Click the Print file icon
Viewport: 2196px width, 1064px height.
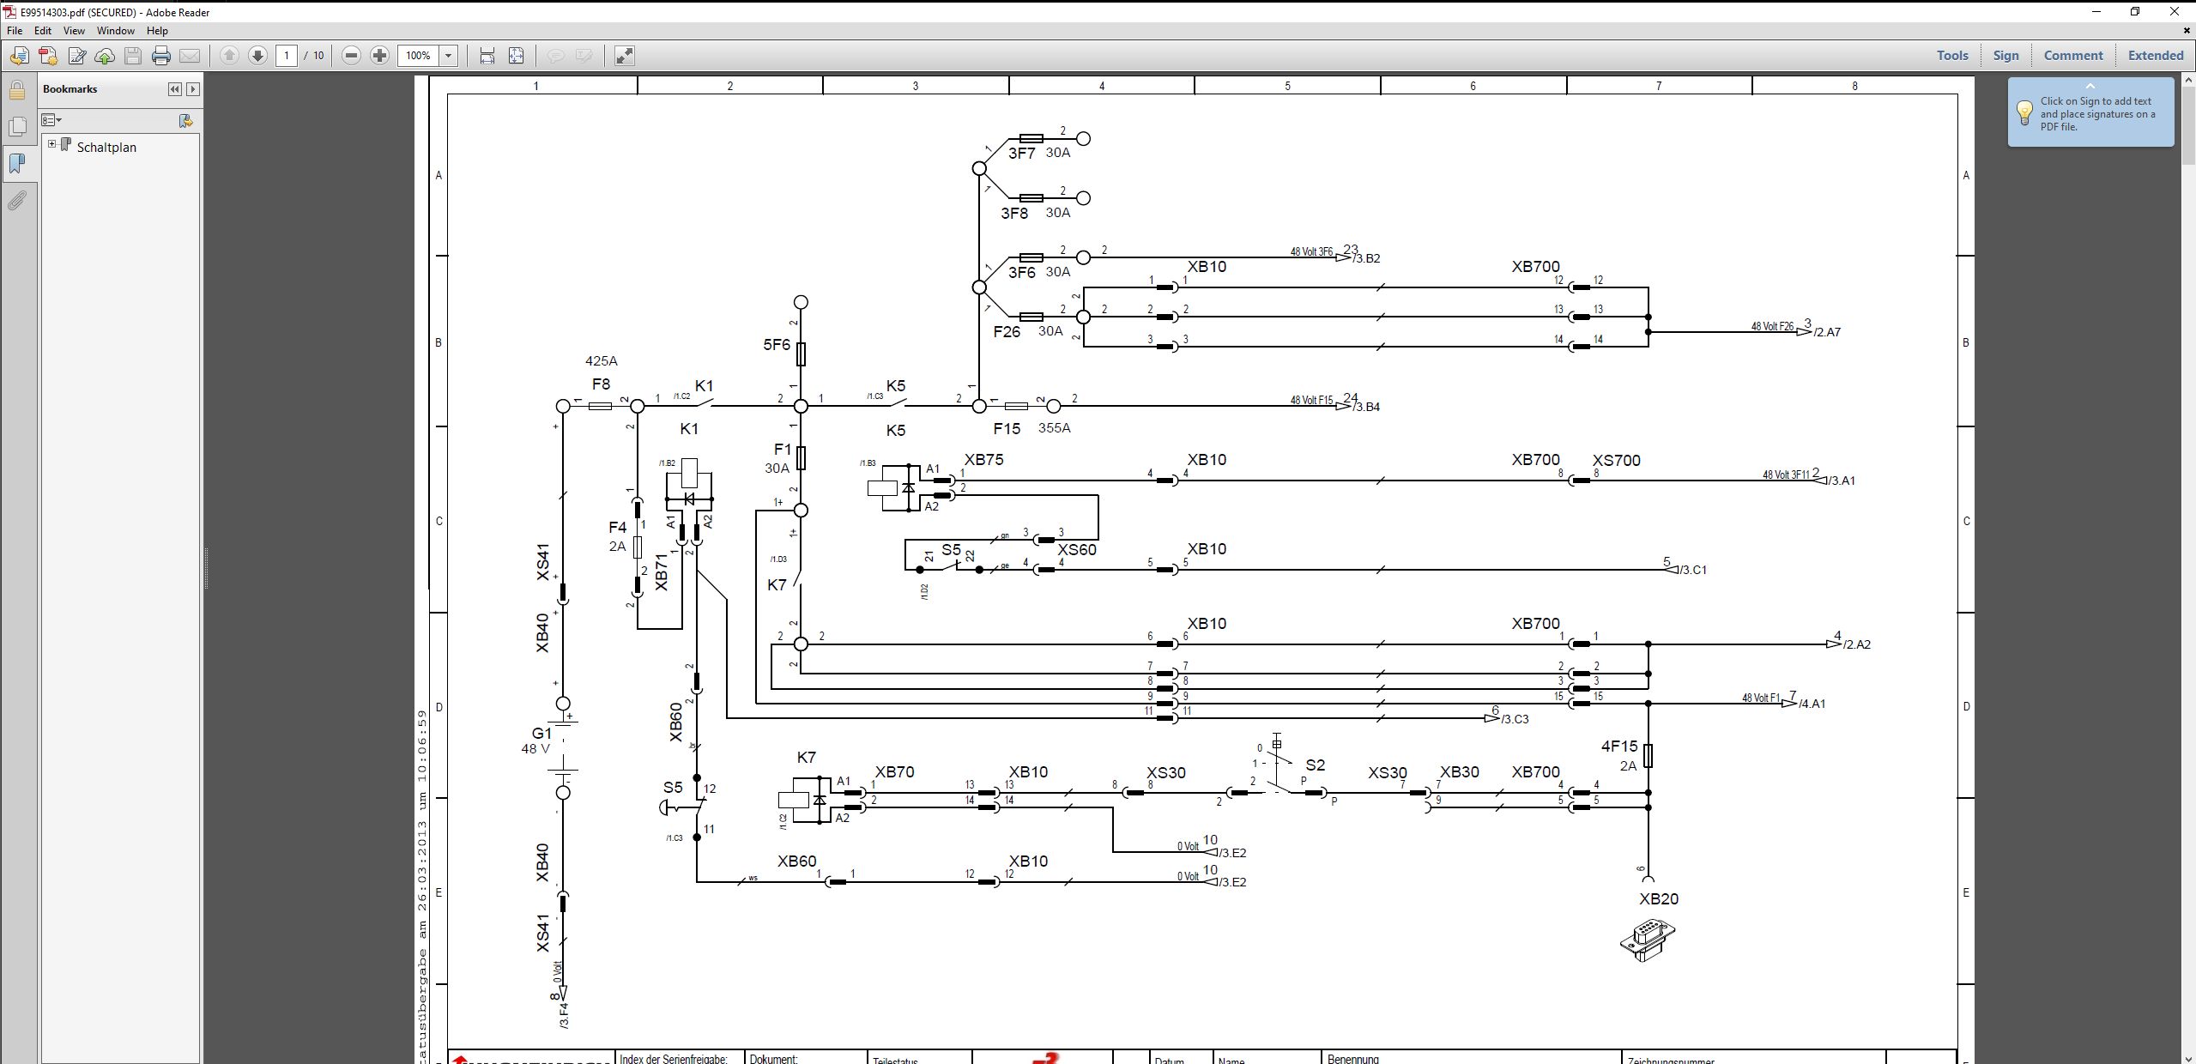point(160,56)
